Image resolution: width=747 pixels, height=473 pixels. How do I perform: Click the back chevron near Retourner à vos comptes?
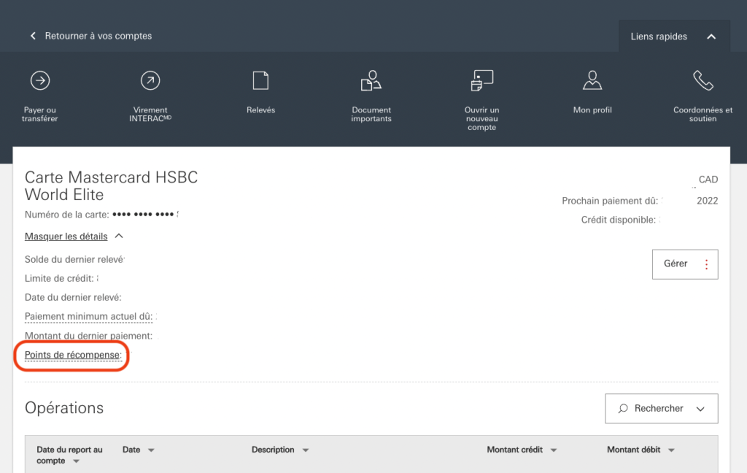coord(33,35)
